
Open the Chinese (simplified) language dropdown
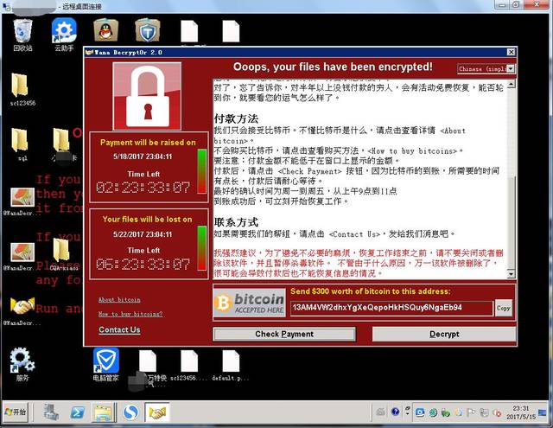click(x=486, y=68)
